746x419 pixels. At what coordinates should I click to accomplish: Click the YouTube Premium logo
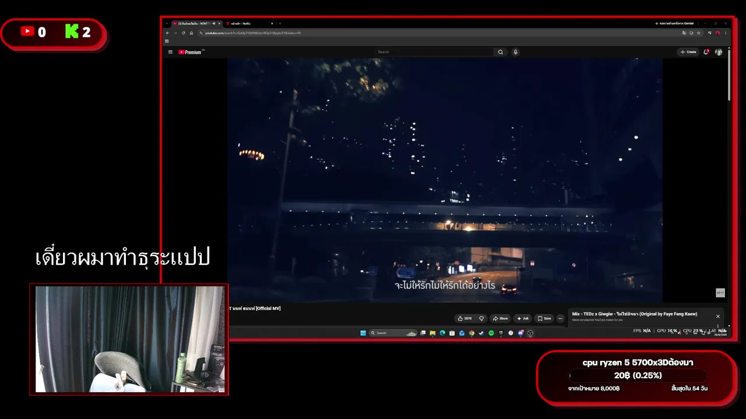click(x=191, y=52)
